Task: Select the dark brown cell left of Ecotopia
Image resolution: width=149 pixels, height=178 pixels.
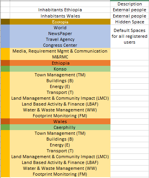Action: (5, 22)
